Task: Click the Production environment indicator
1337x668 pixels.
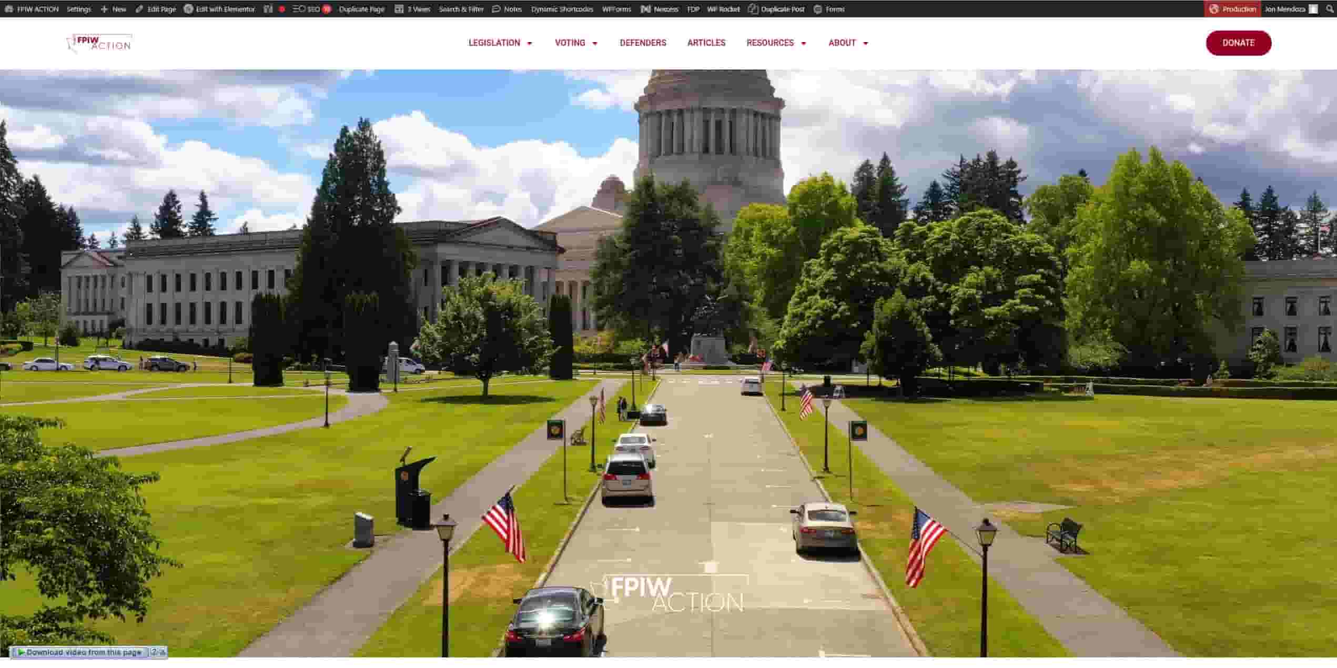Action: 1232,9
